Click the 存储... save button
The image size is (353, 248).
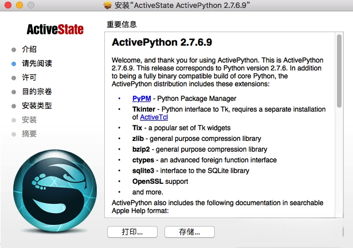[x=189, y=231]
